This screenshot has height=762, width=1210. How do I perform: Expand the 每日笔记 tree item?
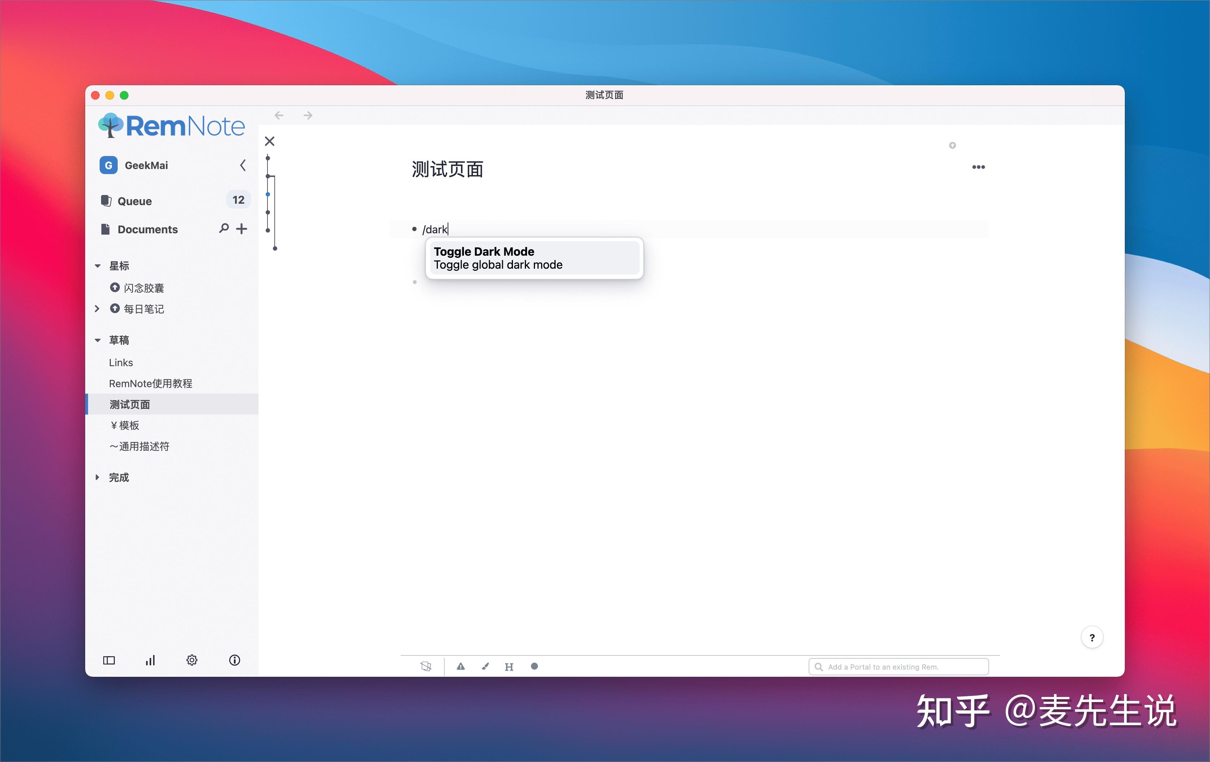(x=97, y=309)
